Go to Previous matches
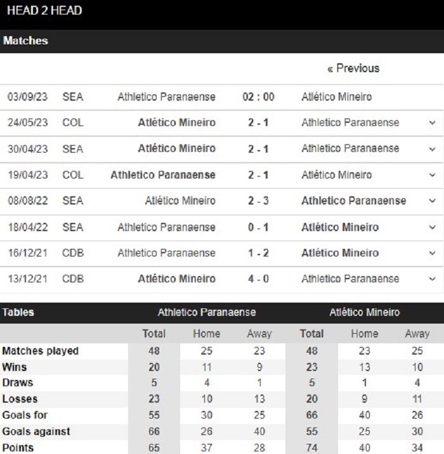The image size is (444, 454). point(353,68)
